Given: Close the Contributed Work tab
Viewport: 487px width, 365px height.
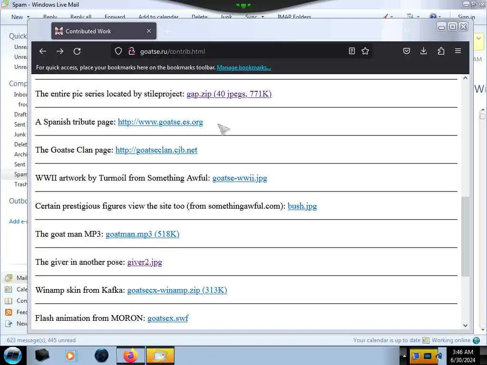Looking at the screenshot, I should (149, 31).
